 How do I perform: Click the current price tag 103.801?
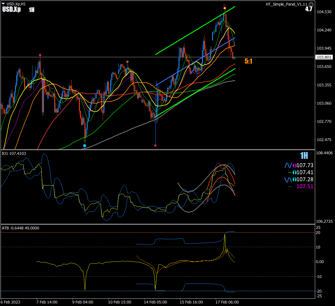point(324,57)
